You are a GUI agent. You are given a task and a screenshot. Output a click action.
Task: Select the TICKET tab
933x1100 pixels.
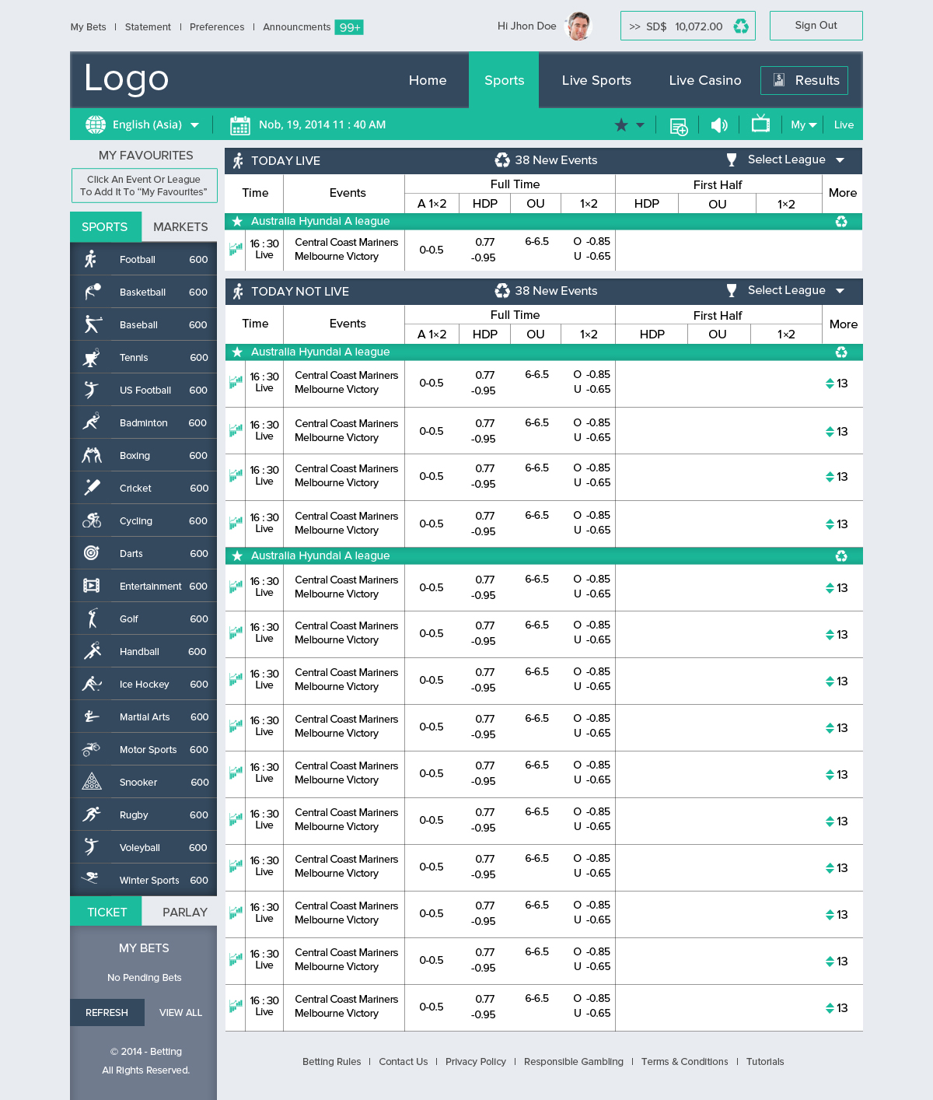(107, 912)
